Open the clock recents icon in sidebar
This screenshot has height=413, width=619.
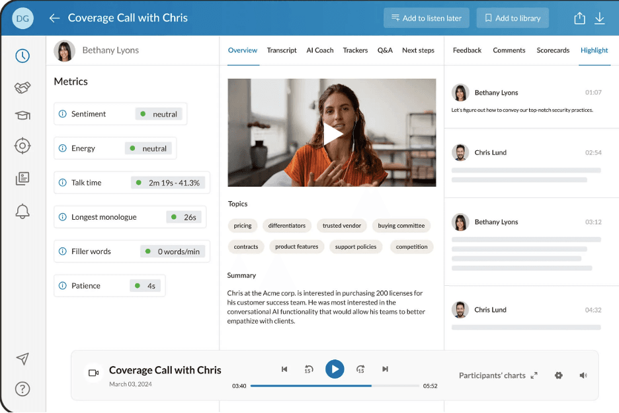pyautogui.click(x=22, y=56)
